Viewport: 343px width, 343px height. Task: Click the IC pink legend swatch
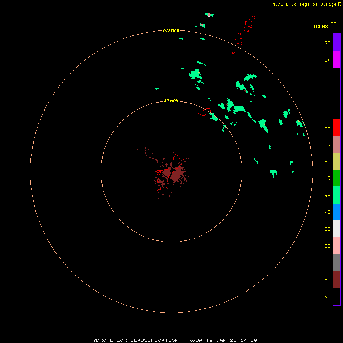click(x=337, y=246)
